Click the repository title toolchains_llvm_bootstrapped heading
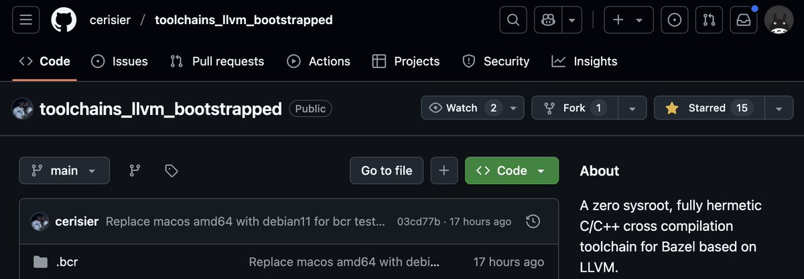 (x=161, y=108)
